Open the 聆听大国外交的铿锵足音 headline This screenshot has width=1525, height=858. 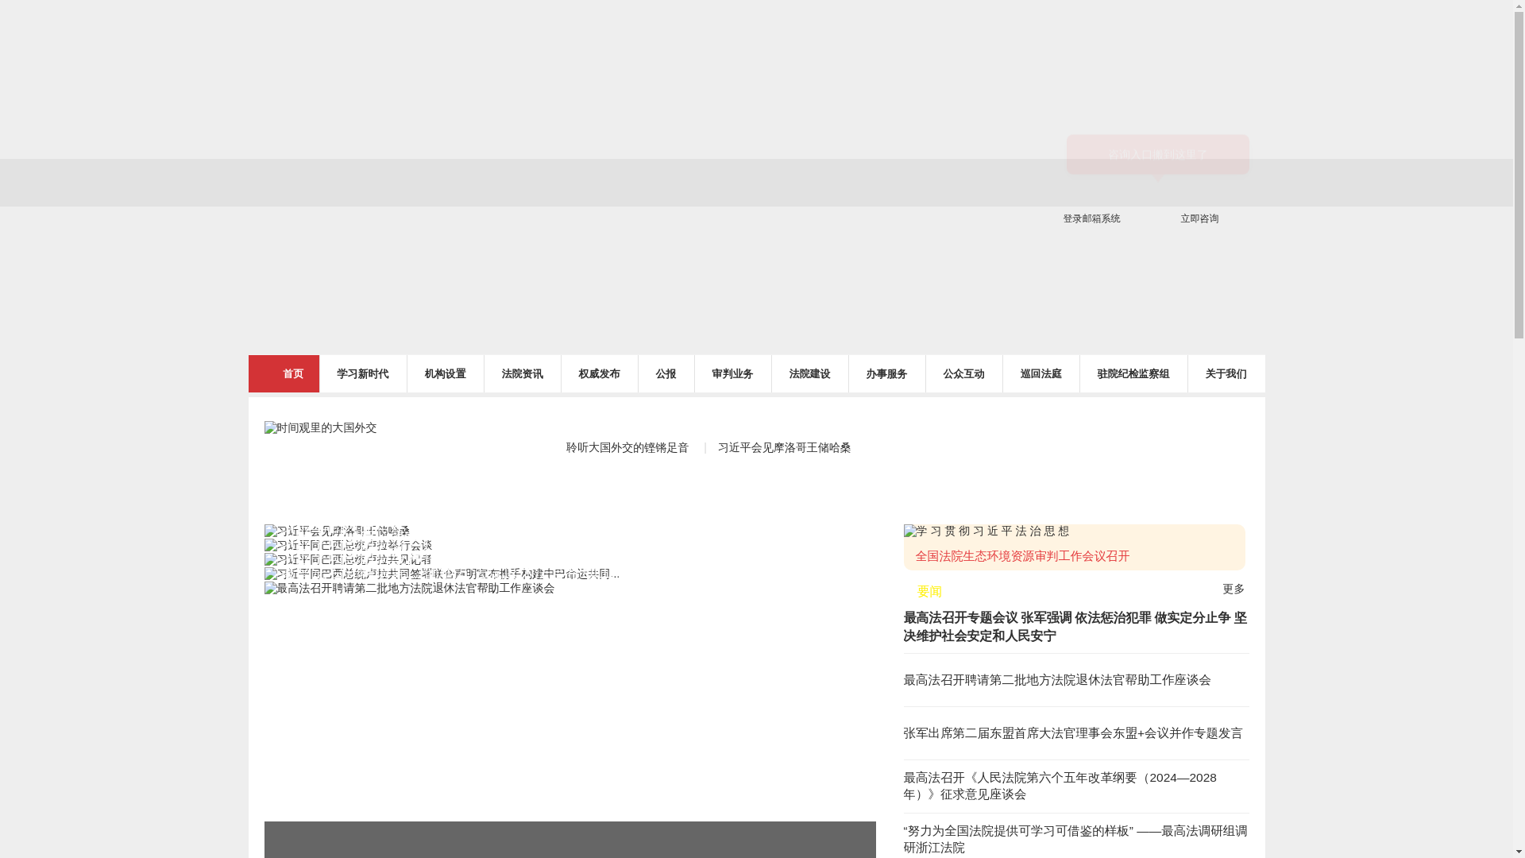tap(627, 448)
